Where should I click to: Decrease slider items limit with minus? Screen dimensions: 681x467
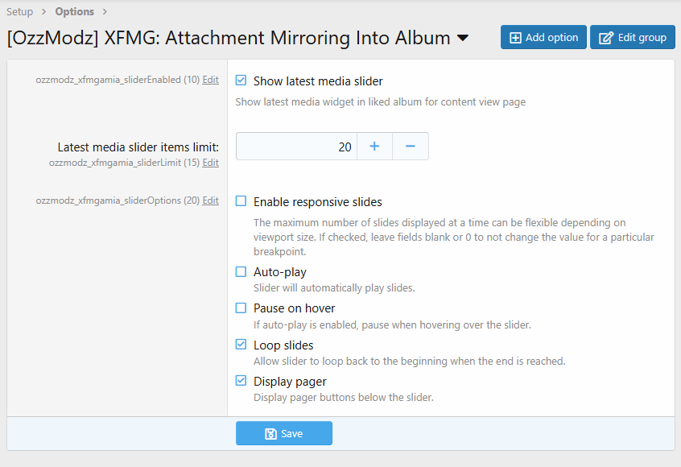[411, 147]
